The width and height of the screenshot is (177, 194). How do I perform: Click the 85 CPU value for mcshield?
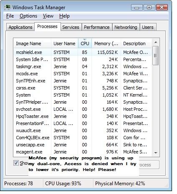click(x=84, y=52)
